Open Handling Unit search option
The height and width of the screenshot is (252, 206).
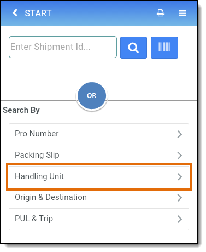pos(99,176)
